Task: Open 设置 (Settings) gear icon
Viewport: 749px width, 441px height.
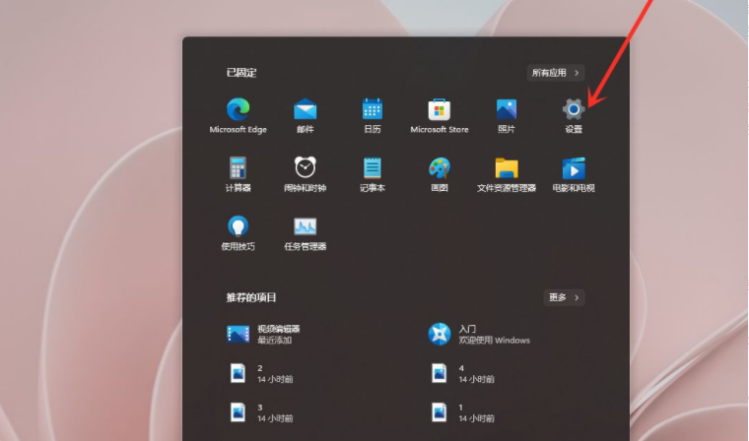Action: pos(574,109)
